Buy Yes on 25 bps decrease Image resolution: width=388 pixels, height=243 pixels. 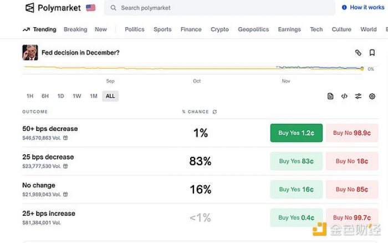(x=296, y=161)
